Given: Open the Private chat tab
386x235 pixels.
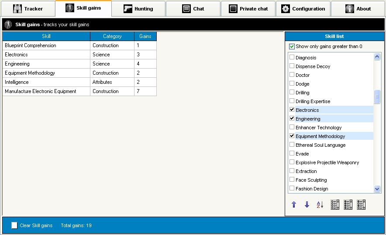Looking at the screenshot, I should click(x=248, y=9).
